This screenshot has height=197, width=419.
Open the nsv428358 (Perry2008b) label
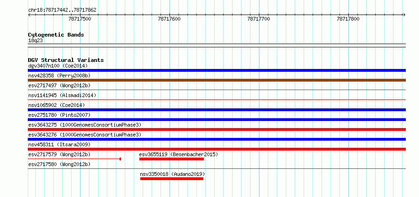point(59,76)
